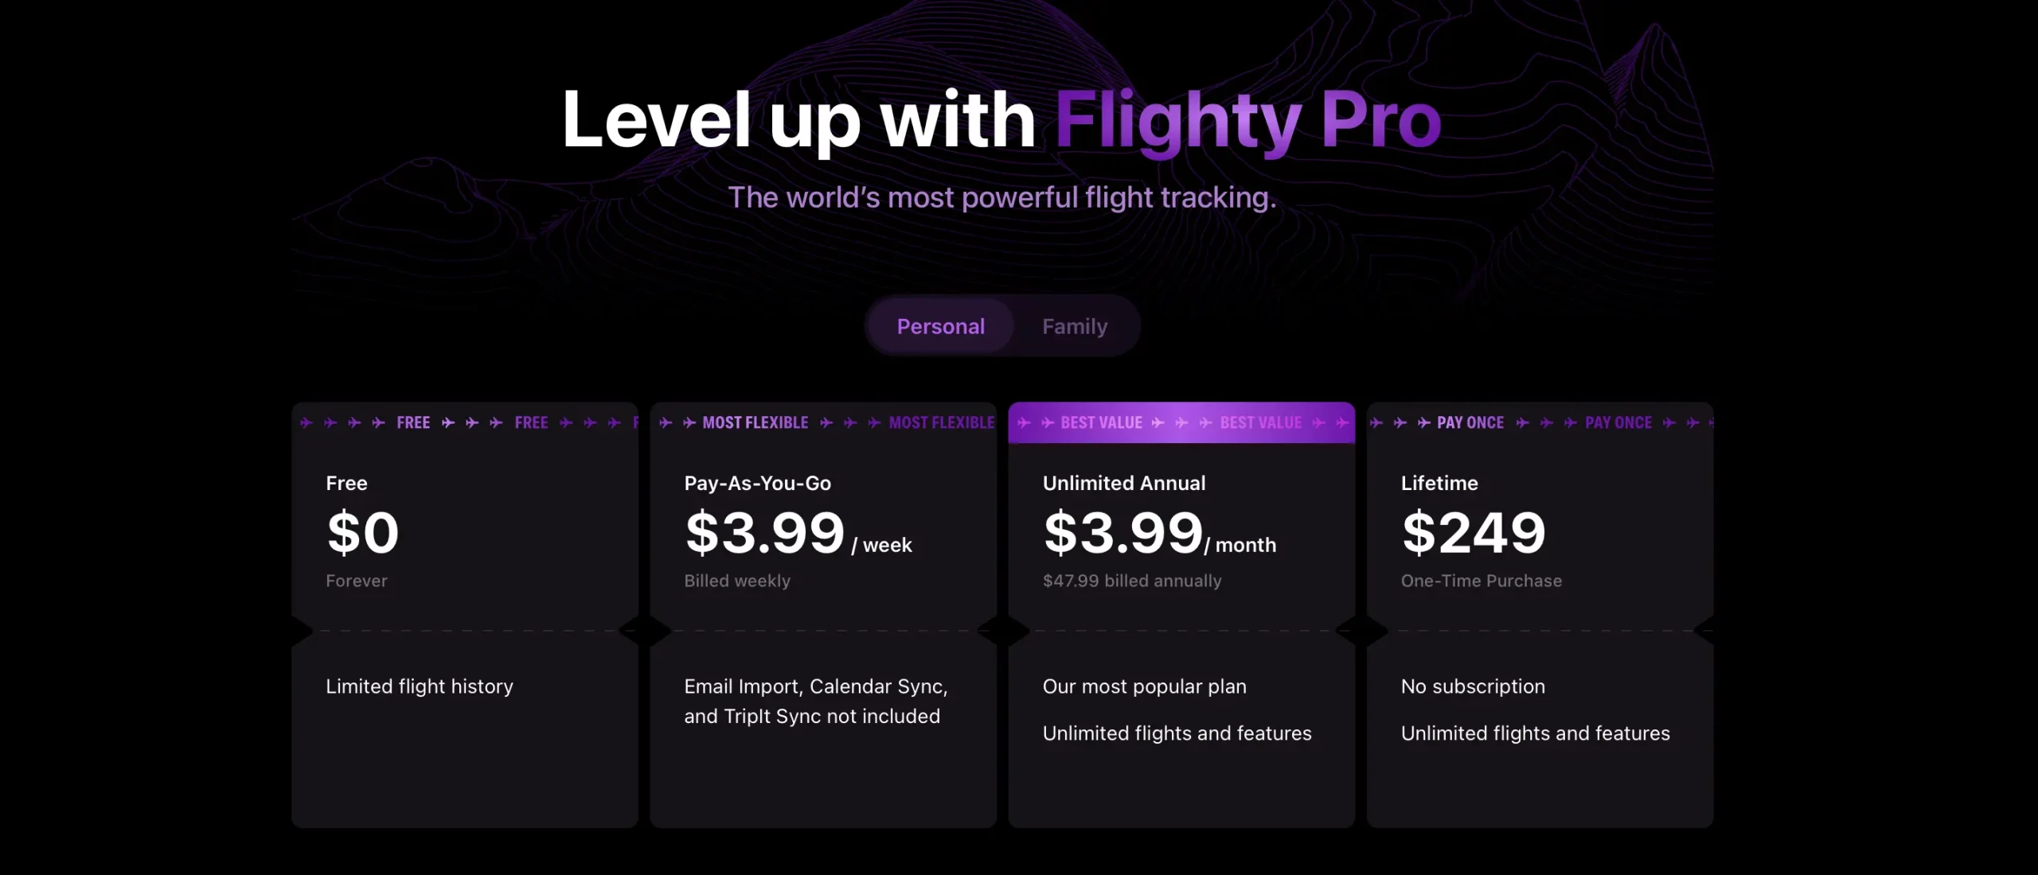The height and width of the screenshot is (875, 2038).
Task: Switch to the Family pricing tab
Action: click(1075, 326)
